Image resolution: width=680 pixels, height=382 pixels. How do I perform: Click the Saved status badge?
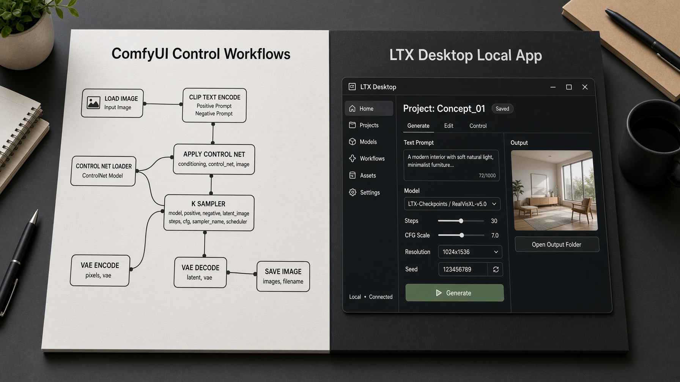point(502,109)
